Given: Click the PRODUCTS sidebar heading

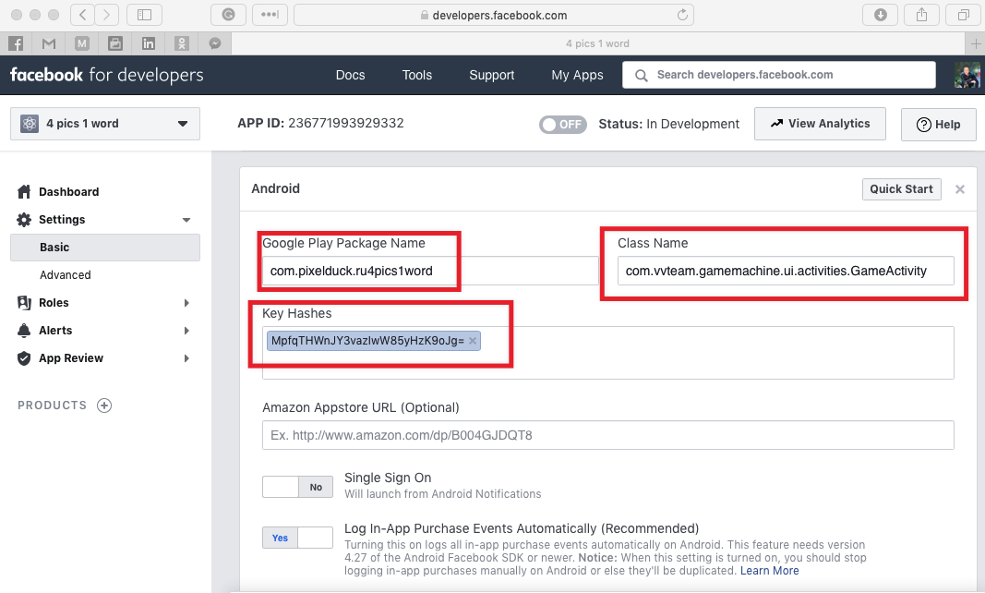Looking at the screenshot, I should point(52,405).
